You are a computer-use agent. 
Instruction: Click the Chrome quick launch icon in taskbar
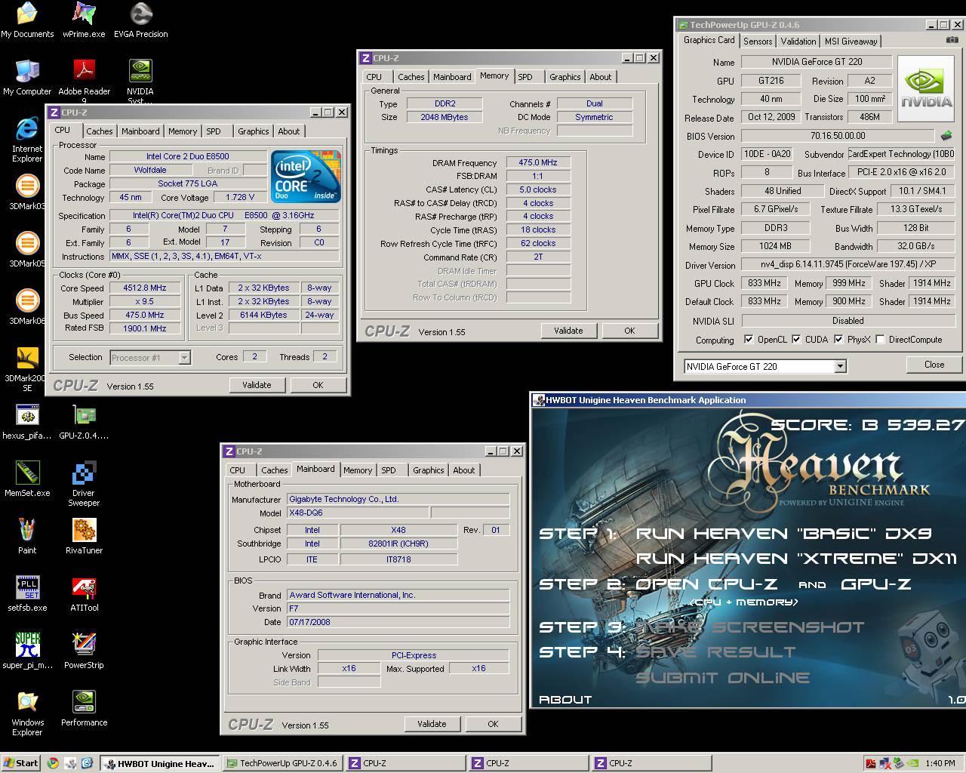[53, 763]
